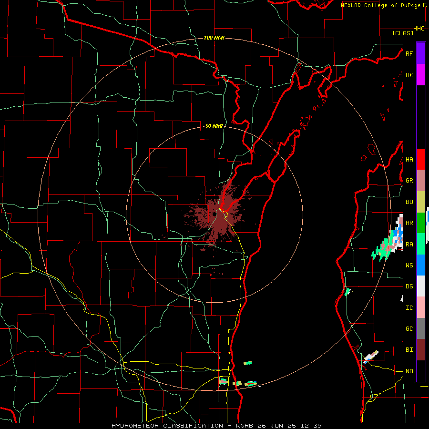Click the ND black legend swatch

click(421, 371)
